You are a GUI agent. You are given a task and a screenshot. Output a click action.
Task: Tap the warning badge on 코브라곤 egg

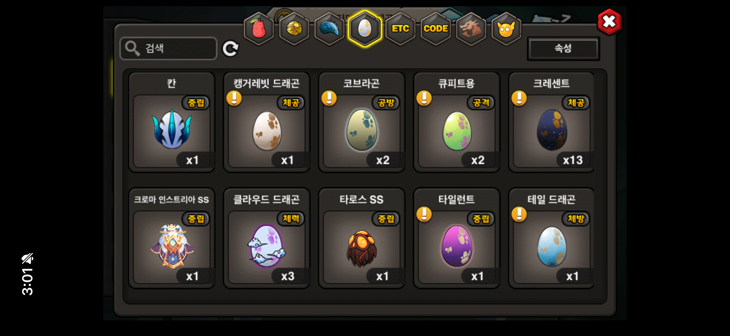(x=329, y=98)
